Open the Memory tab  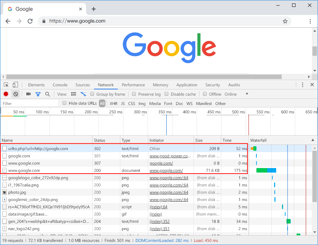[x=161, y=85]
